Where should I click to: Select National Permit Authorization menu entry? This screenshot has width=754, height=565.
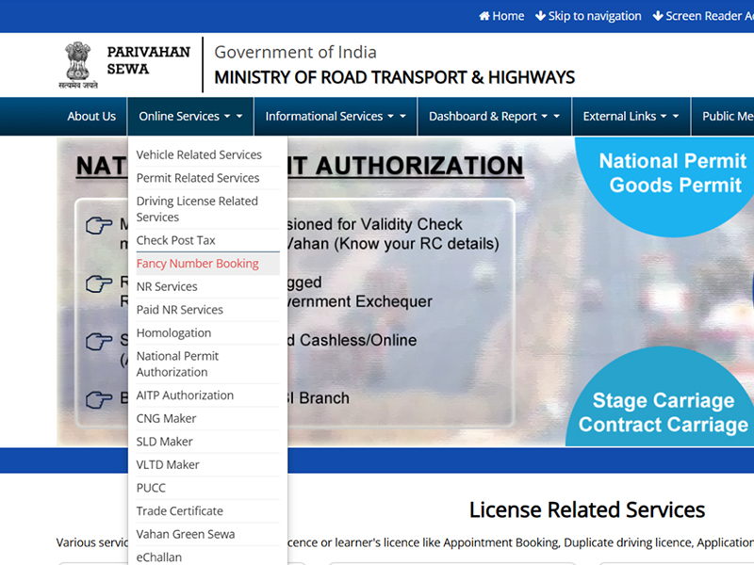coord(178,363)
